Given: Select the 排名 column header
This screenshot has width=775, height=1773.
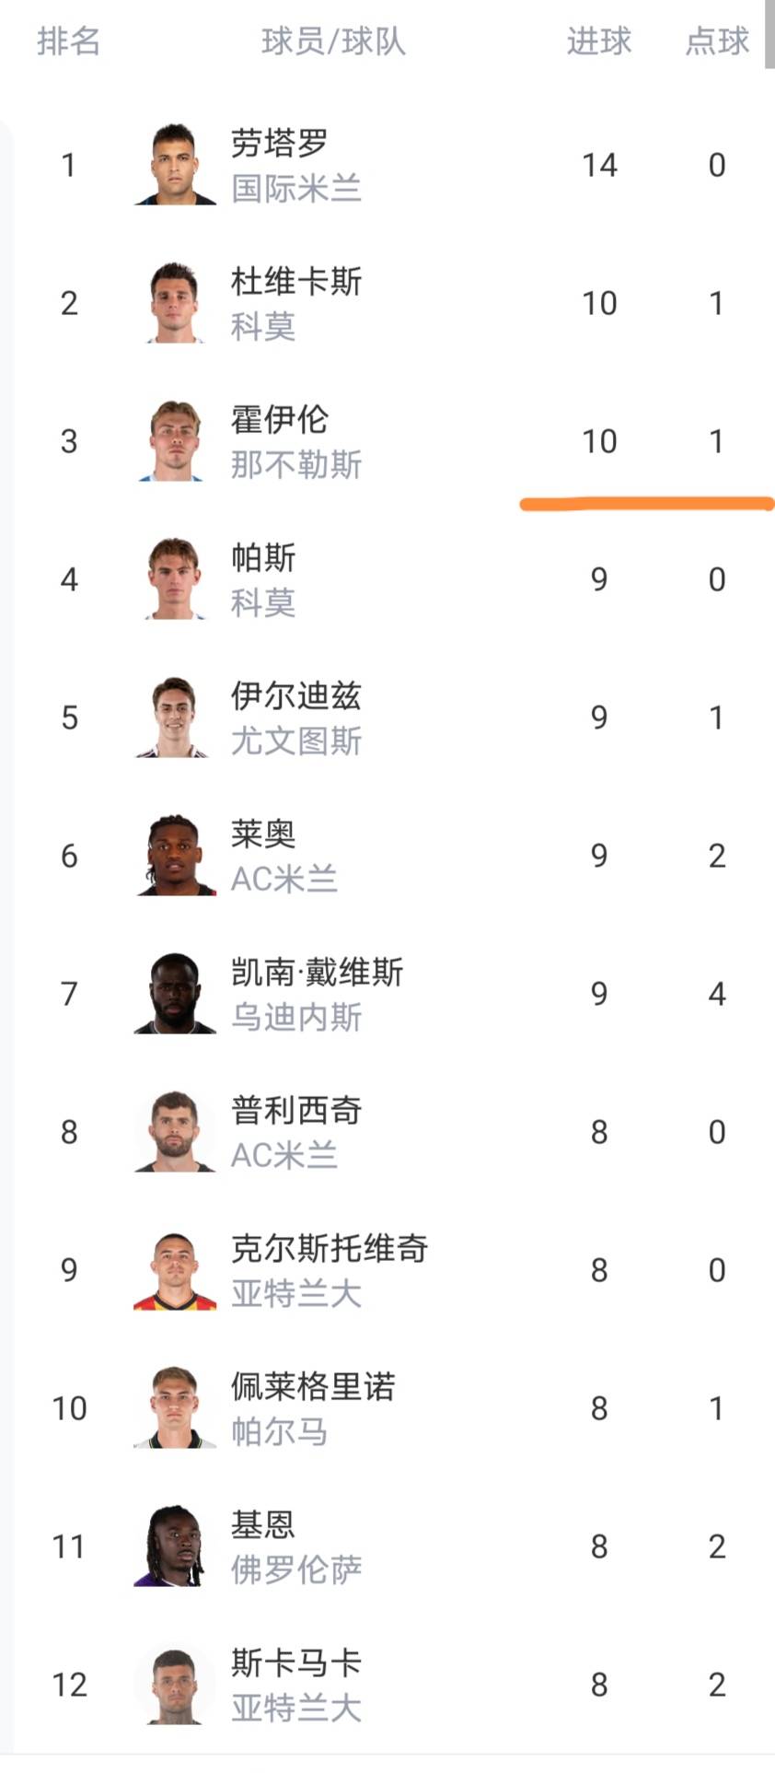Looking at the screenshot, I should (68, 41).
